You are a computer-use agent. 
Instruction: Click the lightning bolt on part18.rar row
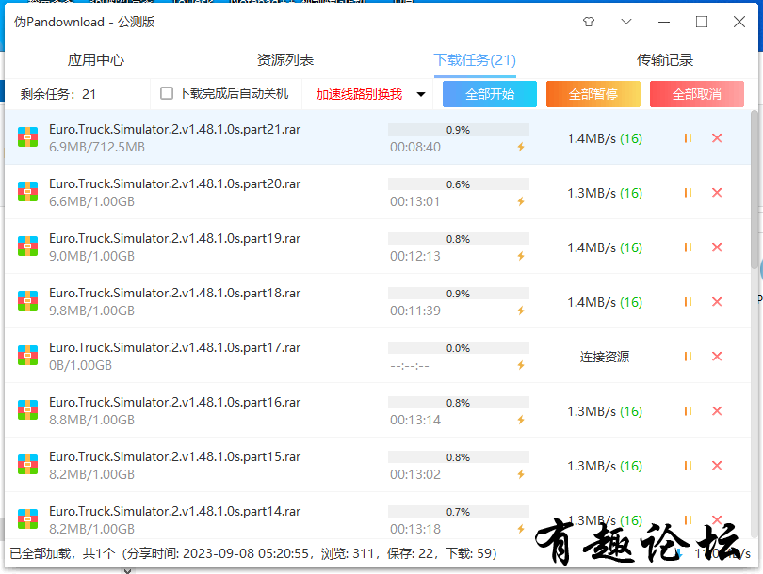coord(521,311)
